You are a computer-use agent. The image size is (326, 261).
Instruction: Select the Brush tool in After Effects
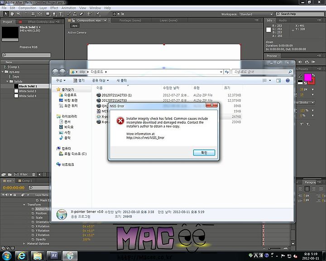click(69, 14)
